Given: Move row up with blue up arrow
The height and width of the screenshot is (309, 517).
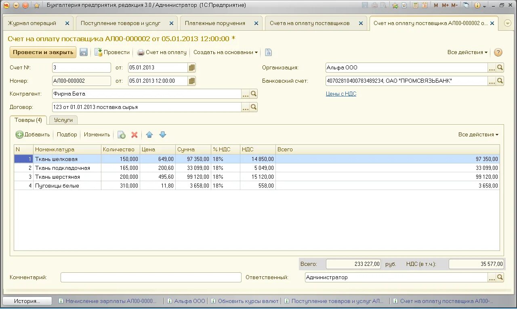Looking at the screenshot, I should [x=149, y=135].
